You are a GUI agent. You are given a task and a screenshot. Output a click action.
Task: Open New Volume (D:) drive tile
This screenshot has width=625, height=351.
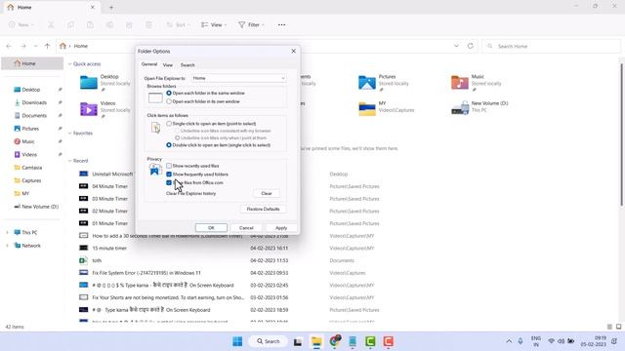coord(479,107)
